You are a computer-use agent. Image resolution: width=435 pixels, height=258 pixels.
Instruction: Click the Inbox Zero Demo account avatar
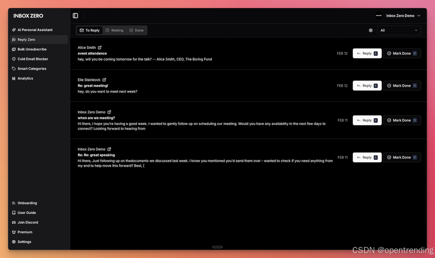click(379, 16)
